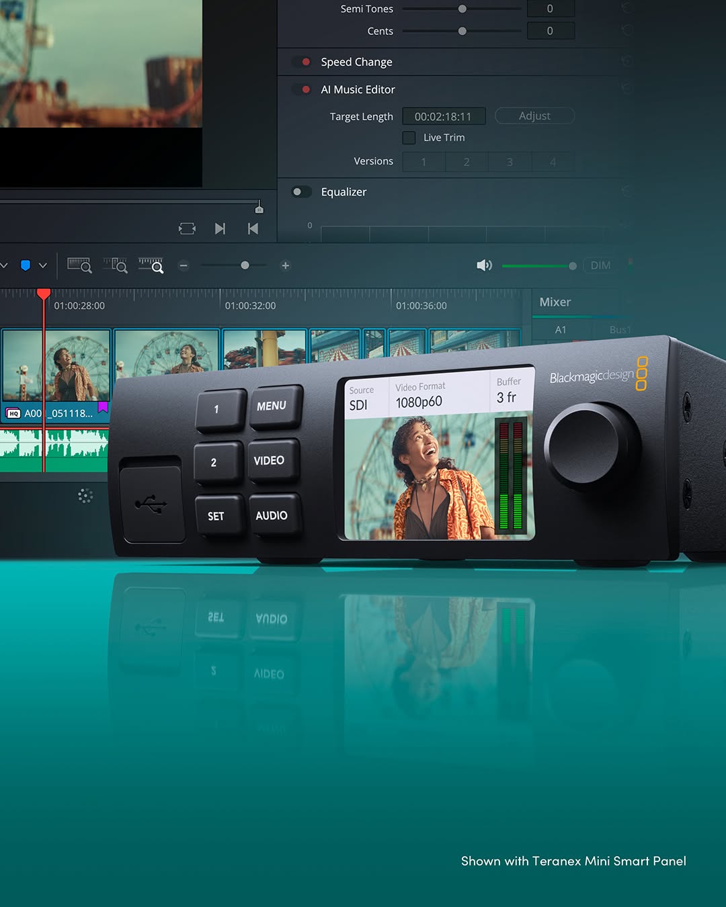Viewport: 726px width, 907px height.
Task: Reset AI Music Editor with its reset icon
Action: tap(627, 89)
